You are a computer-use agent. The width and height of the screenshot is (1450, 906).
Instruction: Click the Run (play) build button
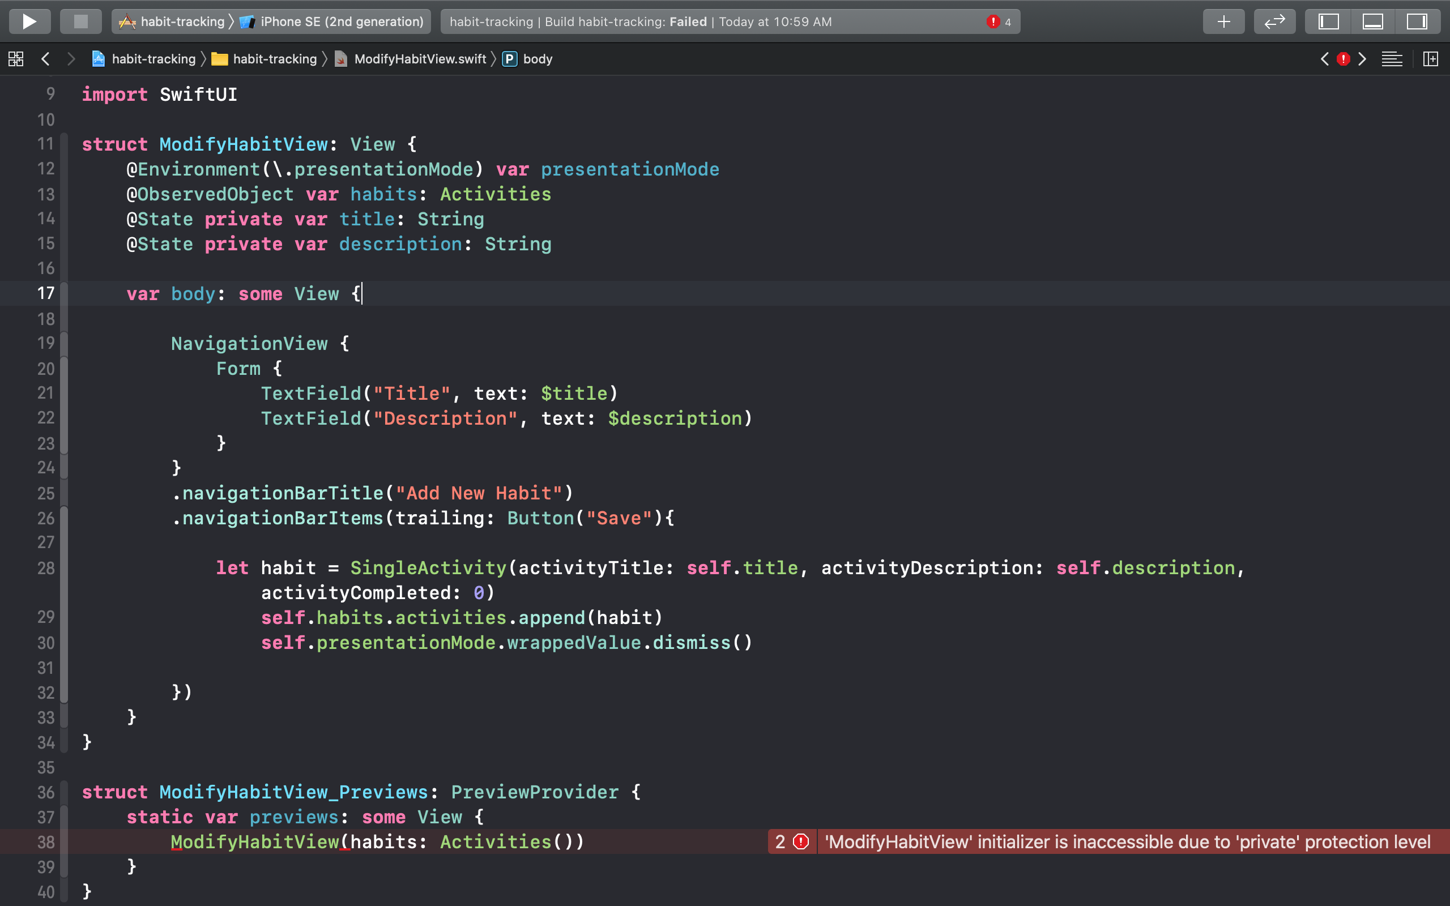click(x=29, y=22)
